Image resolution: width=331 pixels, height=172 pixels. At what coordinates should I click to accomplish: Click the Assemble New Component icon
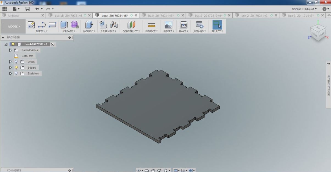(x=103, y=25)
